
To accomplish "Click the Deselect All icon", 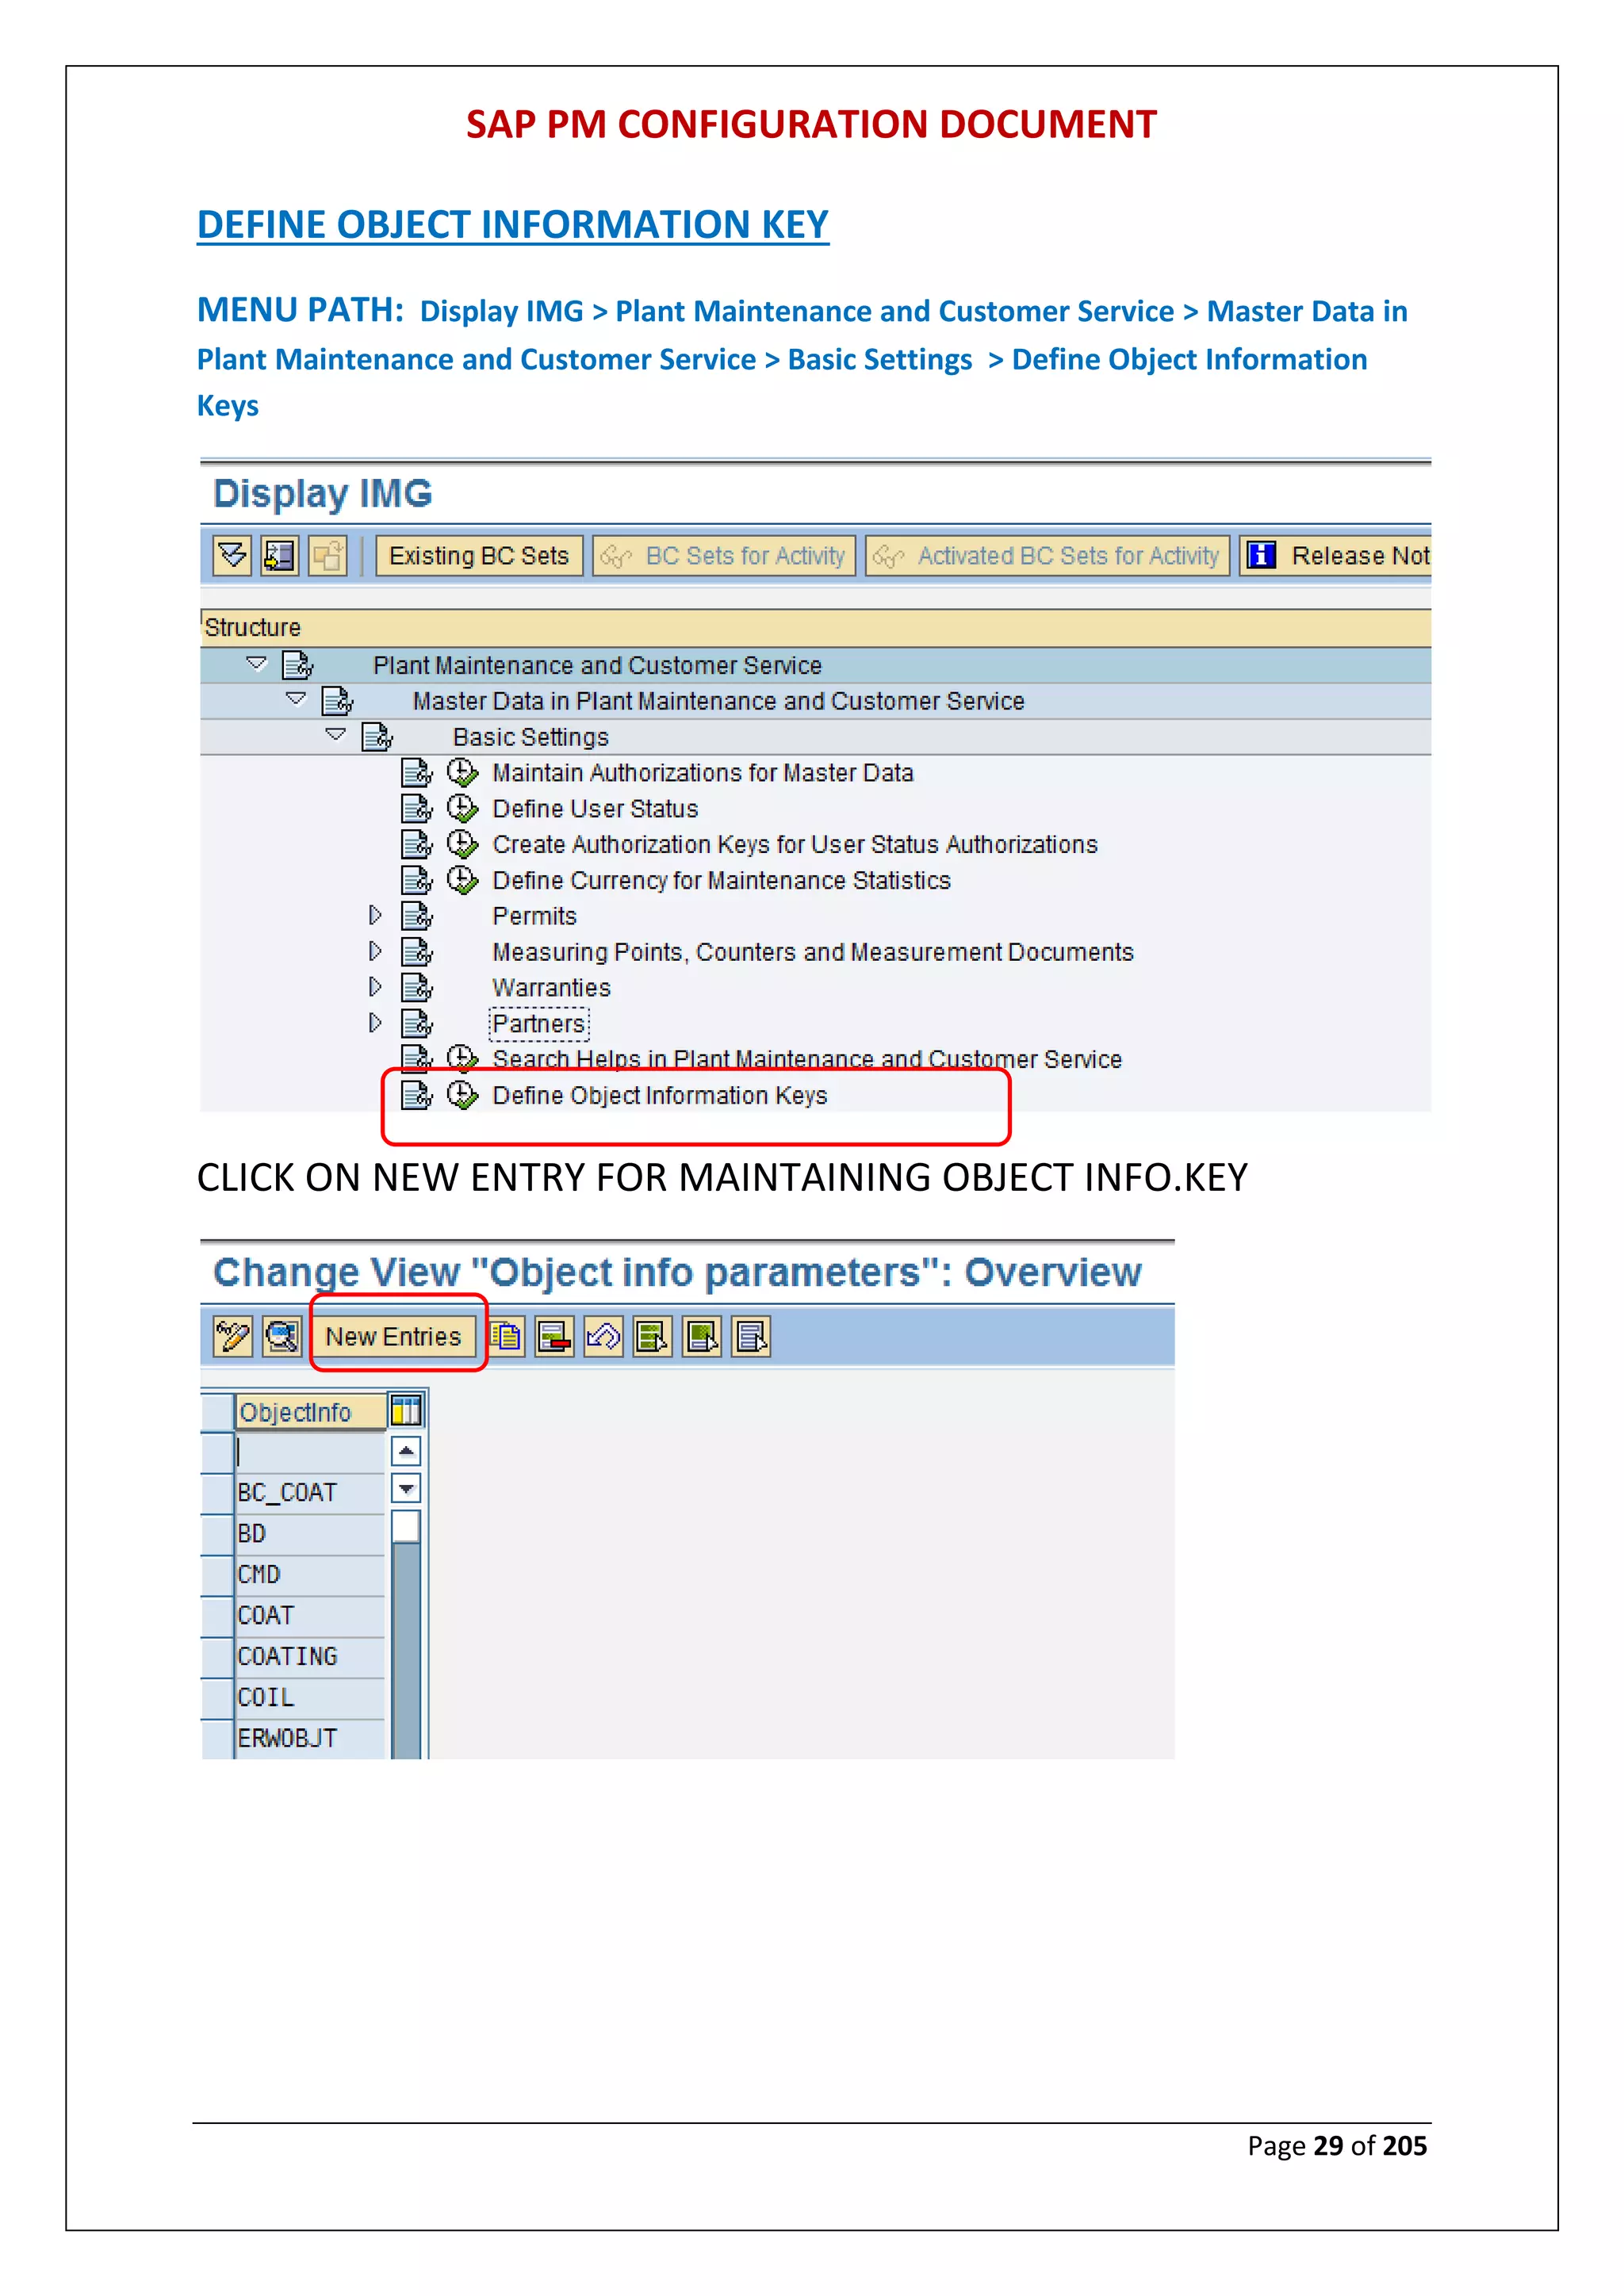I will 751,1337.
